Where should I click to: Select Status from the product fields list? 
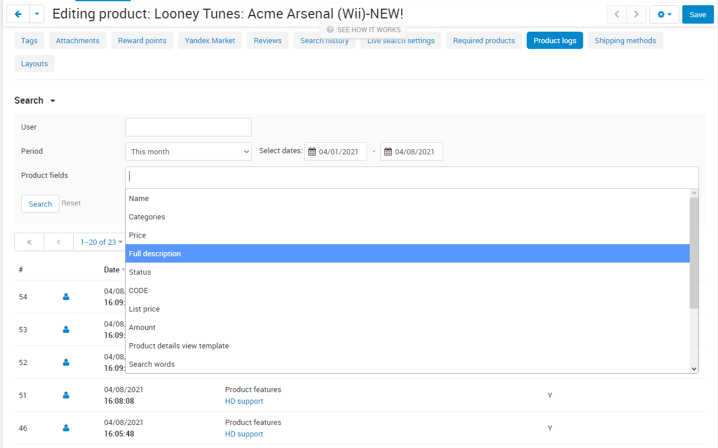pyautogui.click(x=407, y=272)
